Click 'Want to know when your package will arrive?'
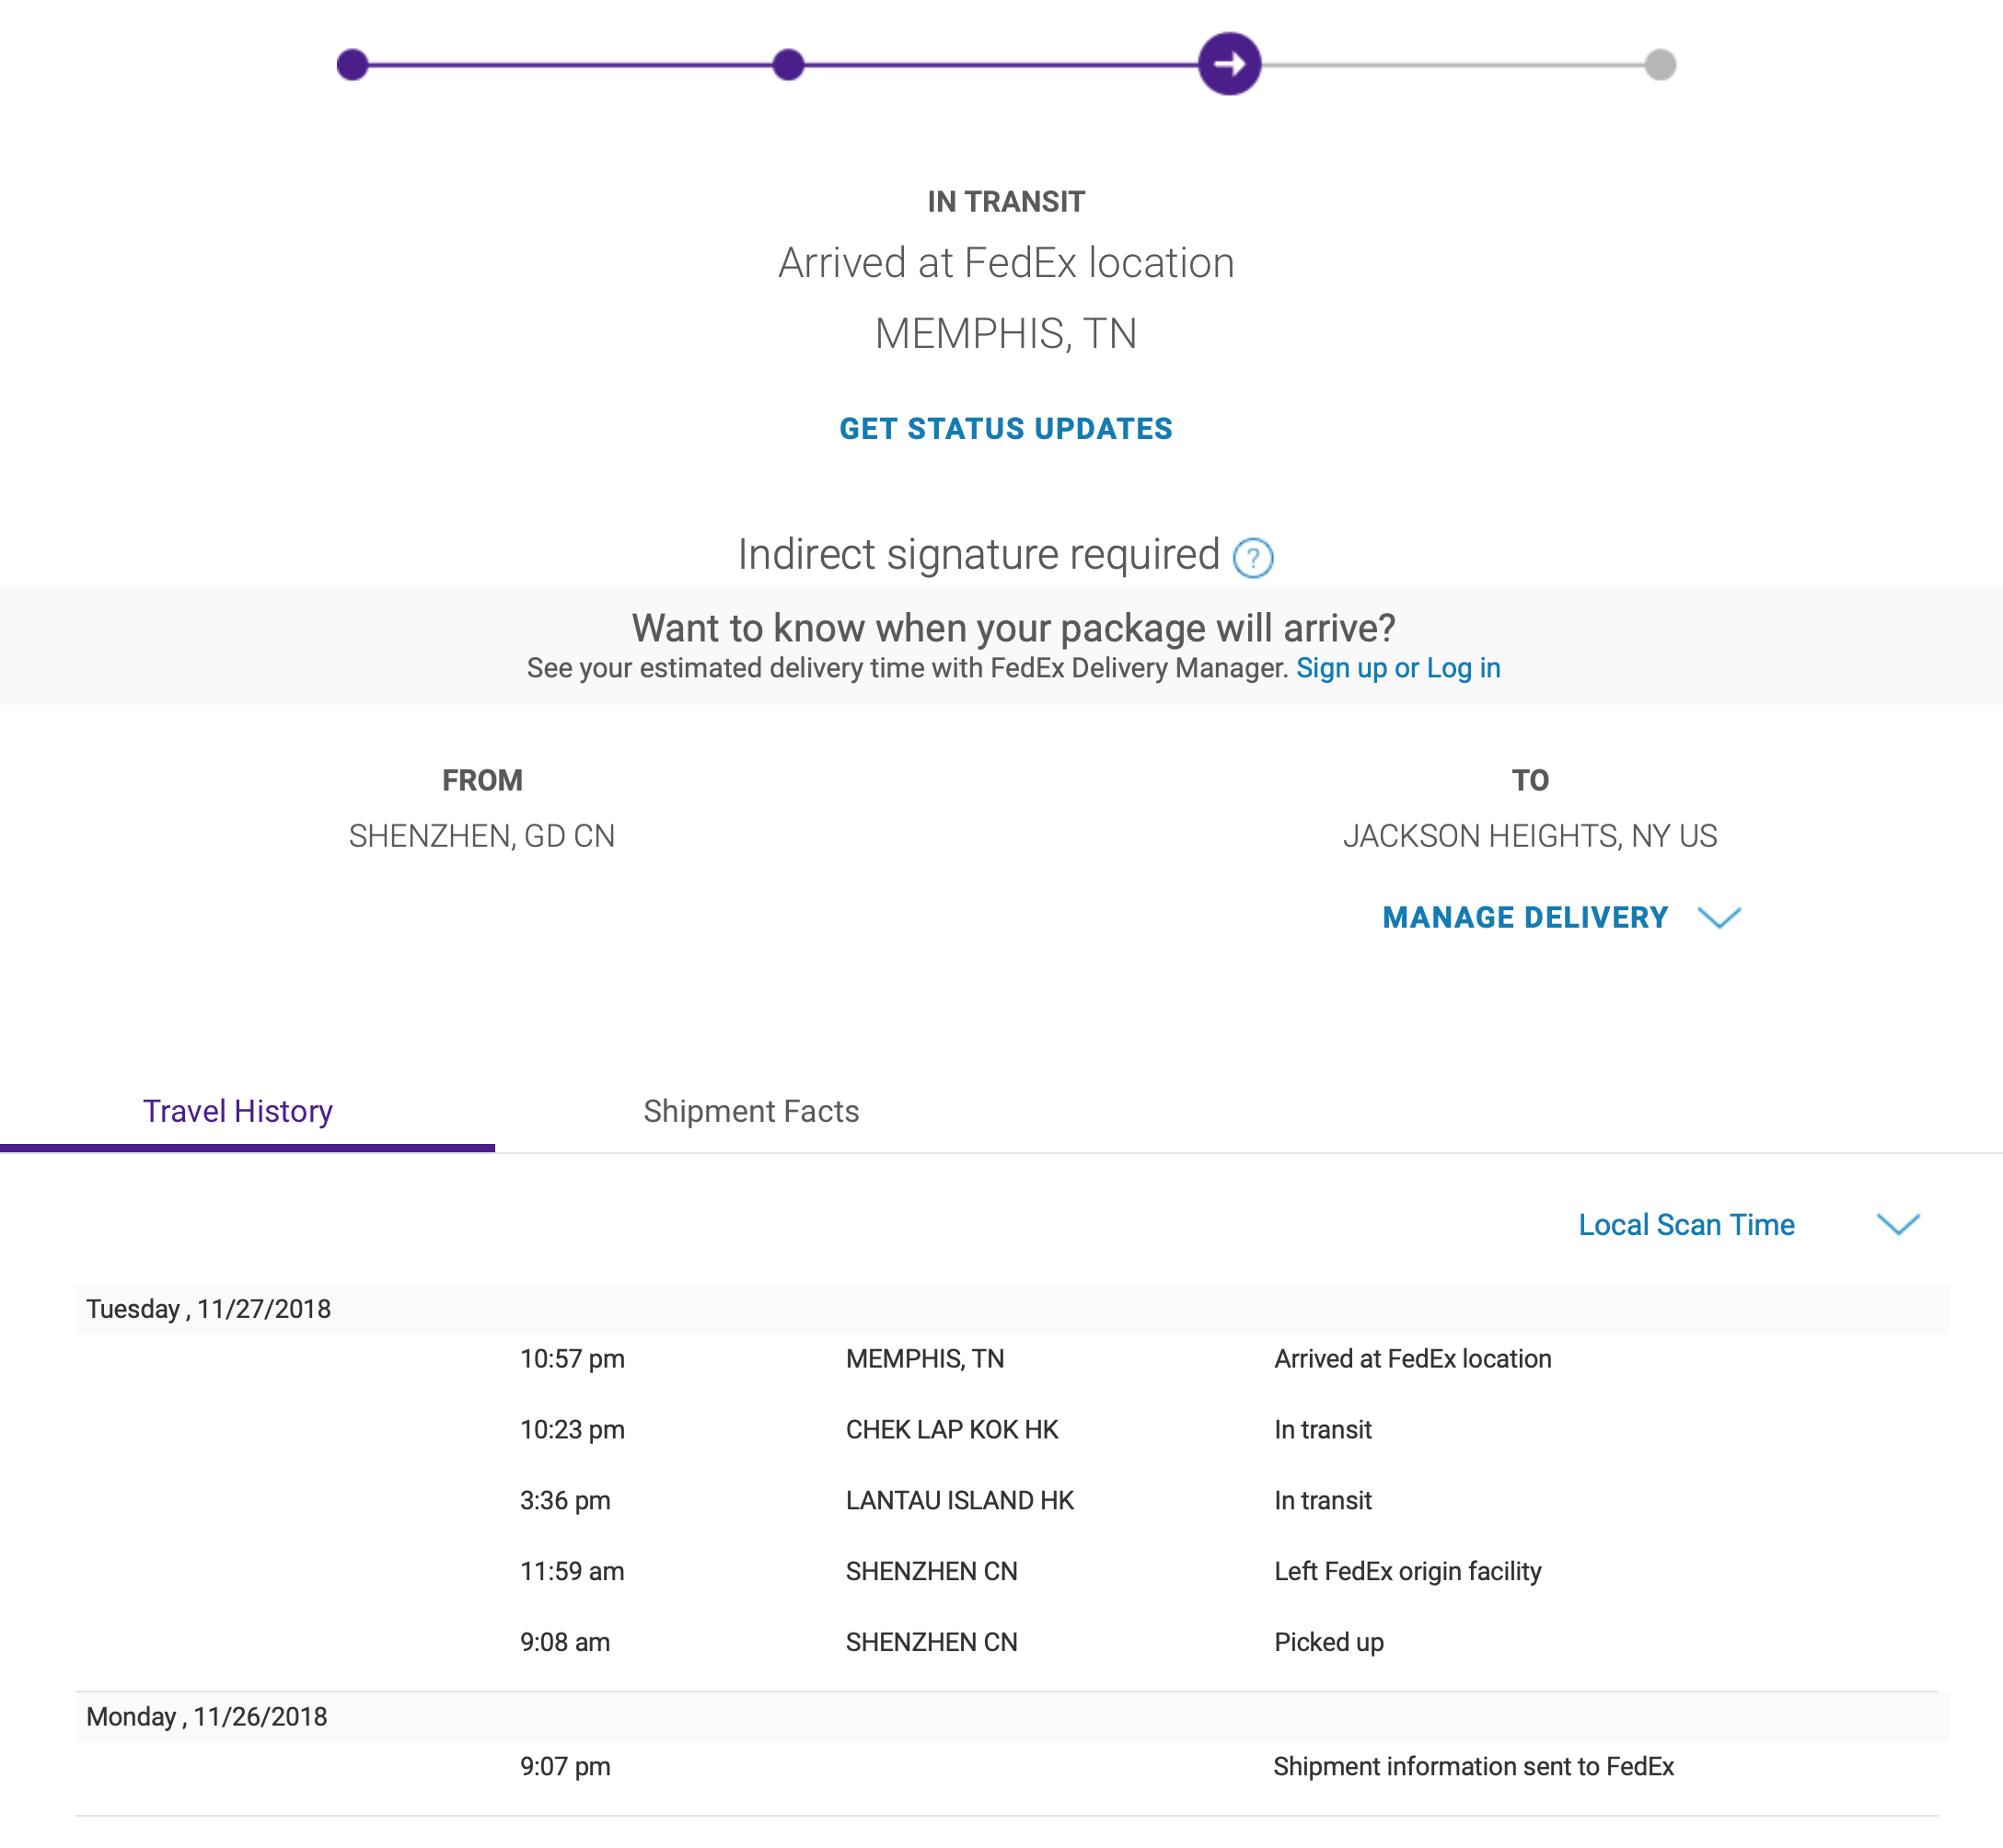This screenshot has width=2003, height=1848. point(1013,628)
